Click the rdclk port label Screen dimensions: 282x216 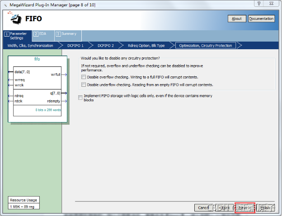pyautogui.click(x=19, y=101)
